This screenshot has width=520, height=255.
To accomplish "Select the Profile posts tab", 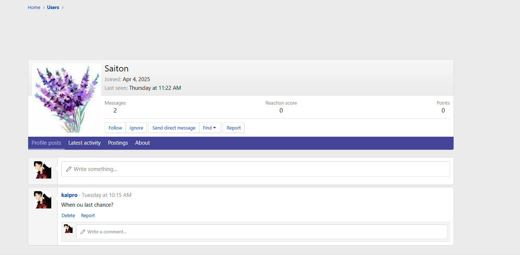I will click(46, 143).
